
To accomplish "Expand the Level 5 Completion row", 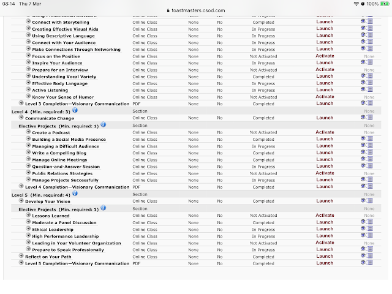I will coord(21,263).
